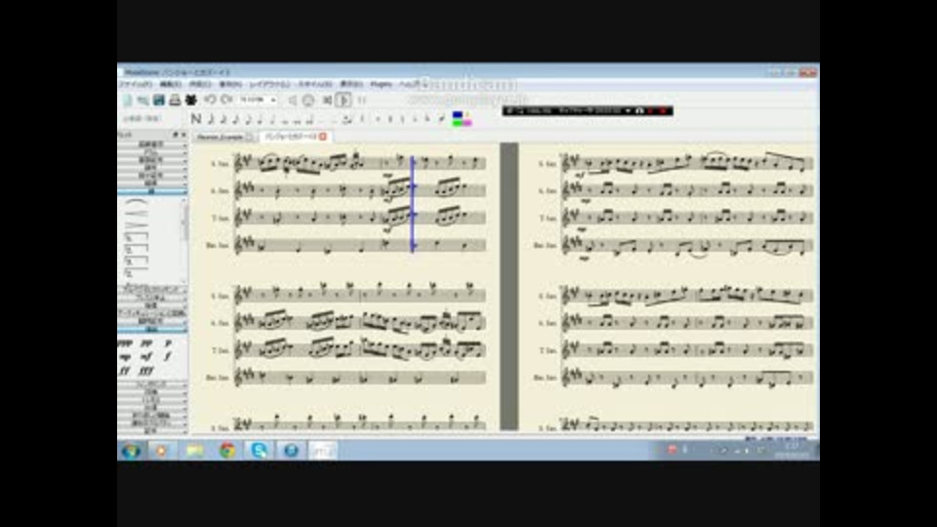
Task: Open the File menu
Action: click(x=135, y=85)
